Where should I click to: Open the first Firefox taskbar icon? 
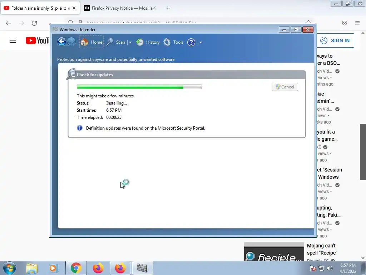point(98,268)
